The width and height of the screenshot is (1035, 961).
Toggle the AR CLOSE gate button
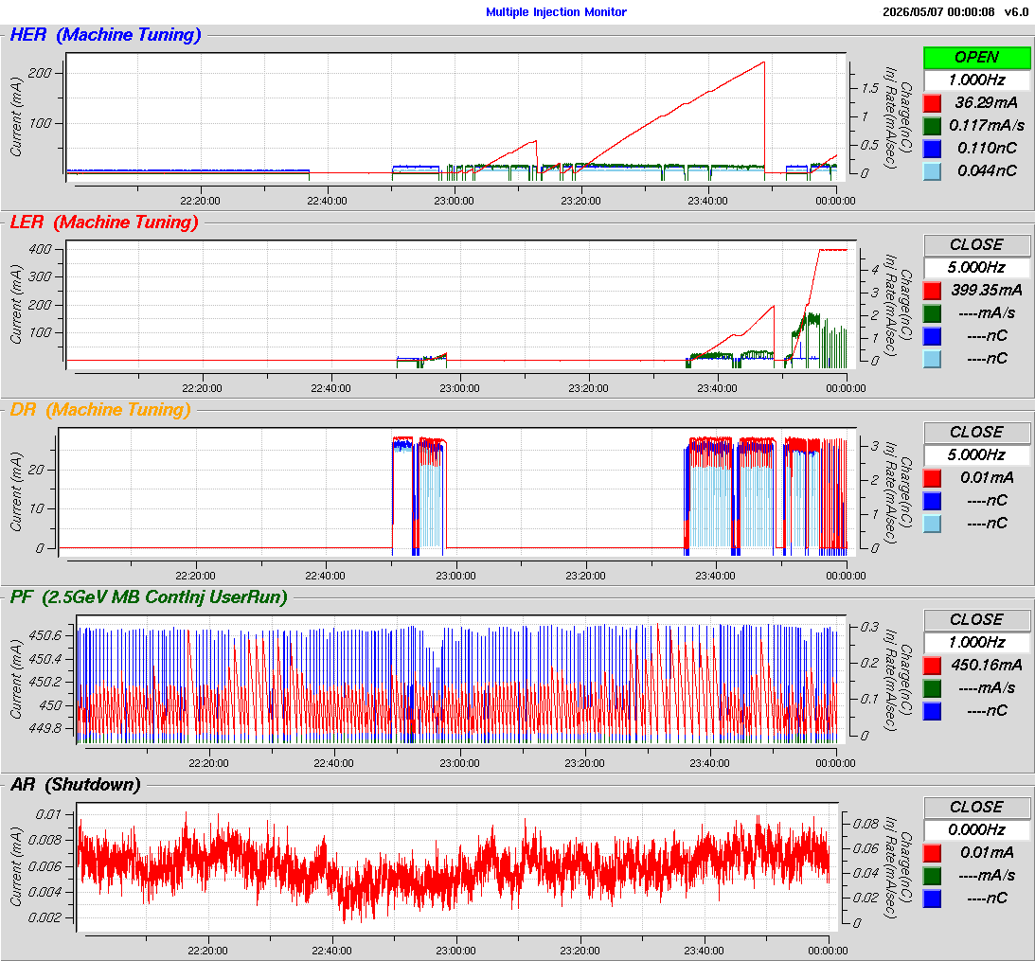click(x=976, y=808)
